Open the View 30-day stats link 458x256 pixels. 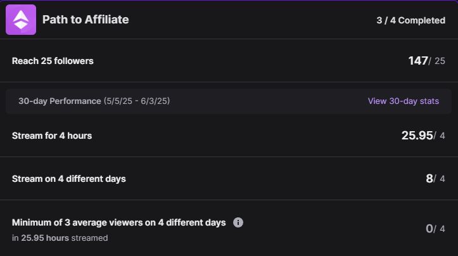(403, 101)
